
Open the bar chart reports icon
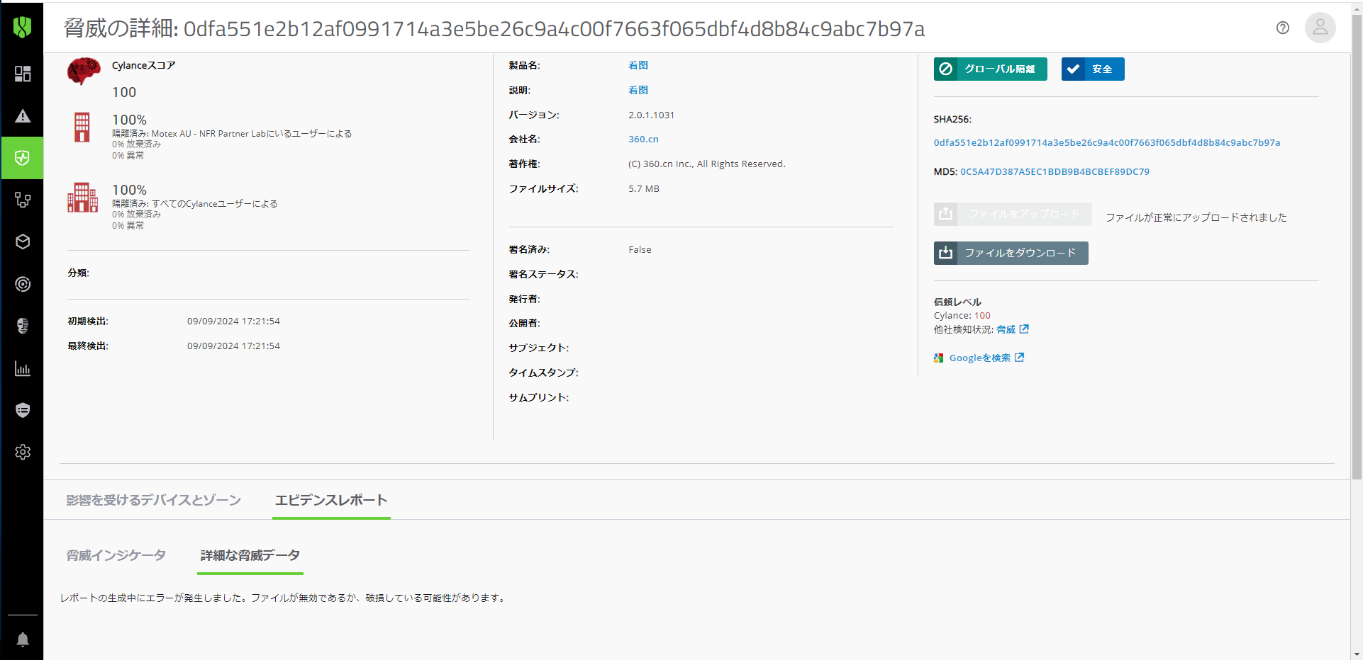coord(23,369)
